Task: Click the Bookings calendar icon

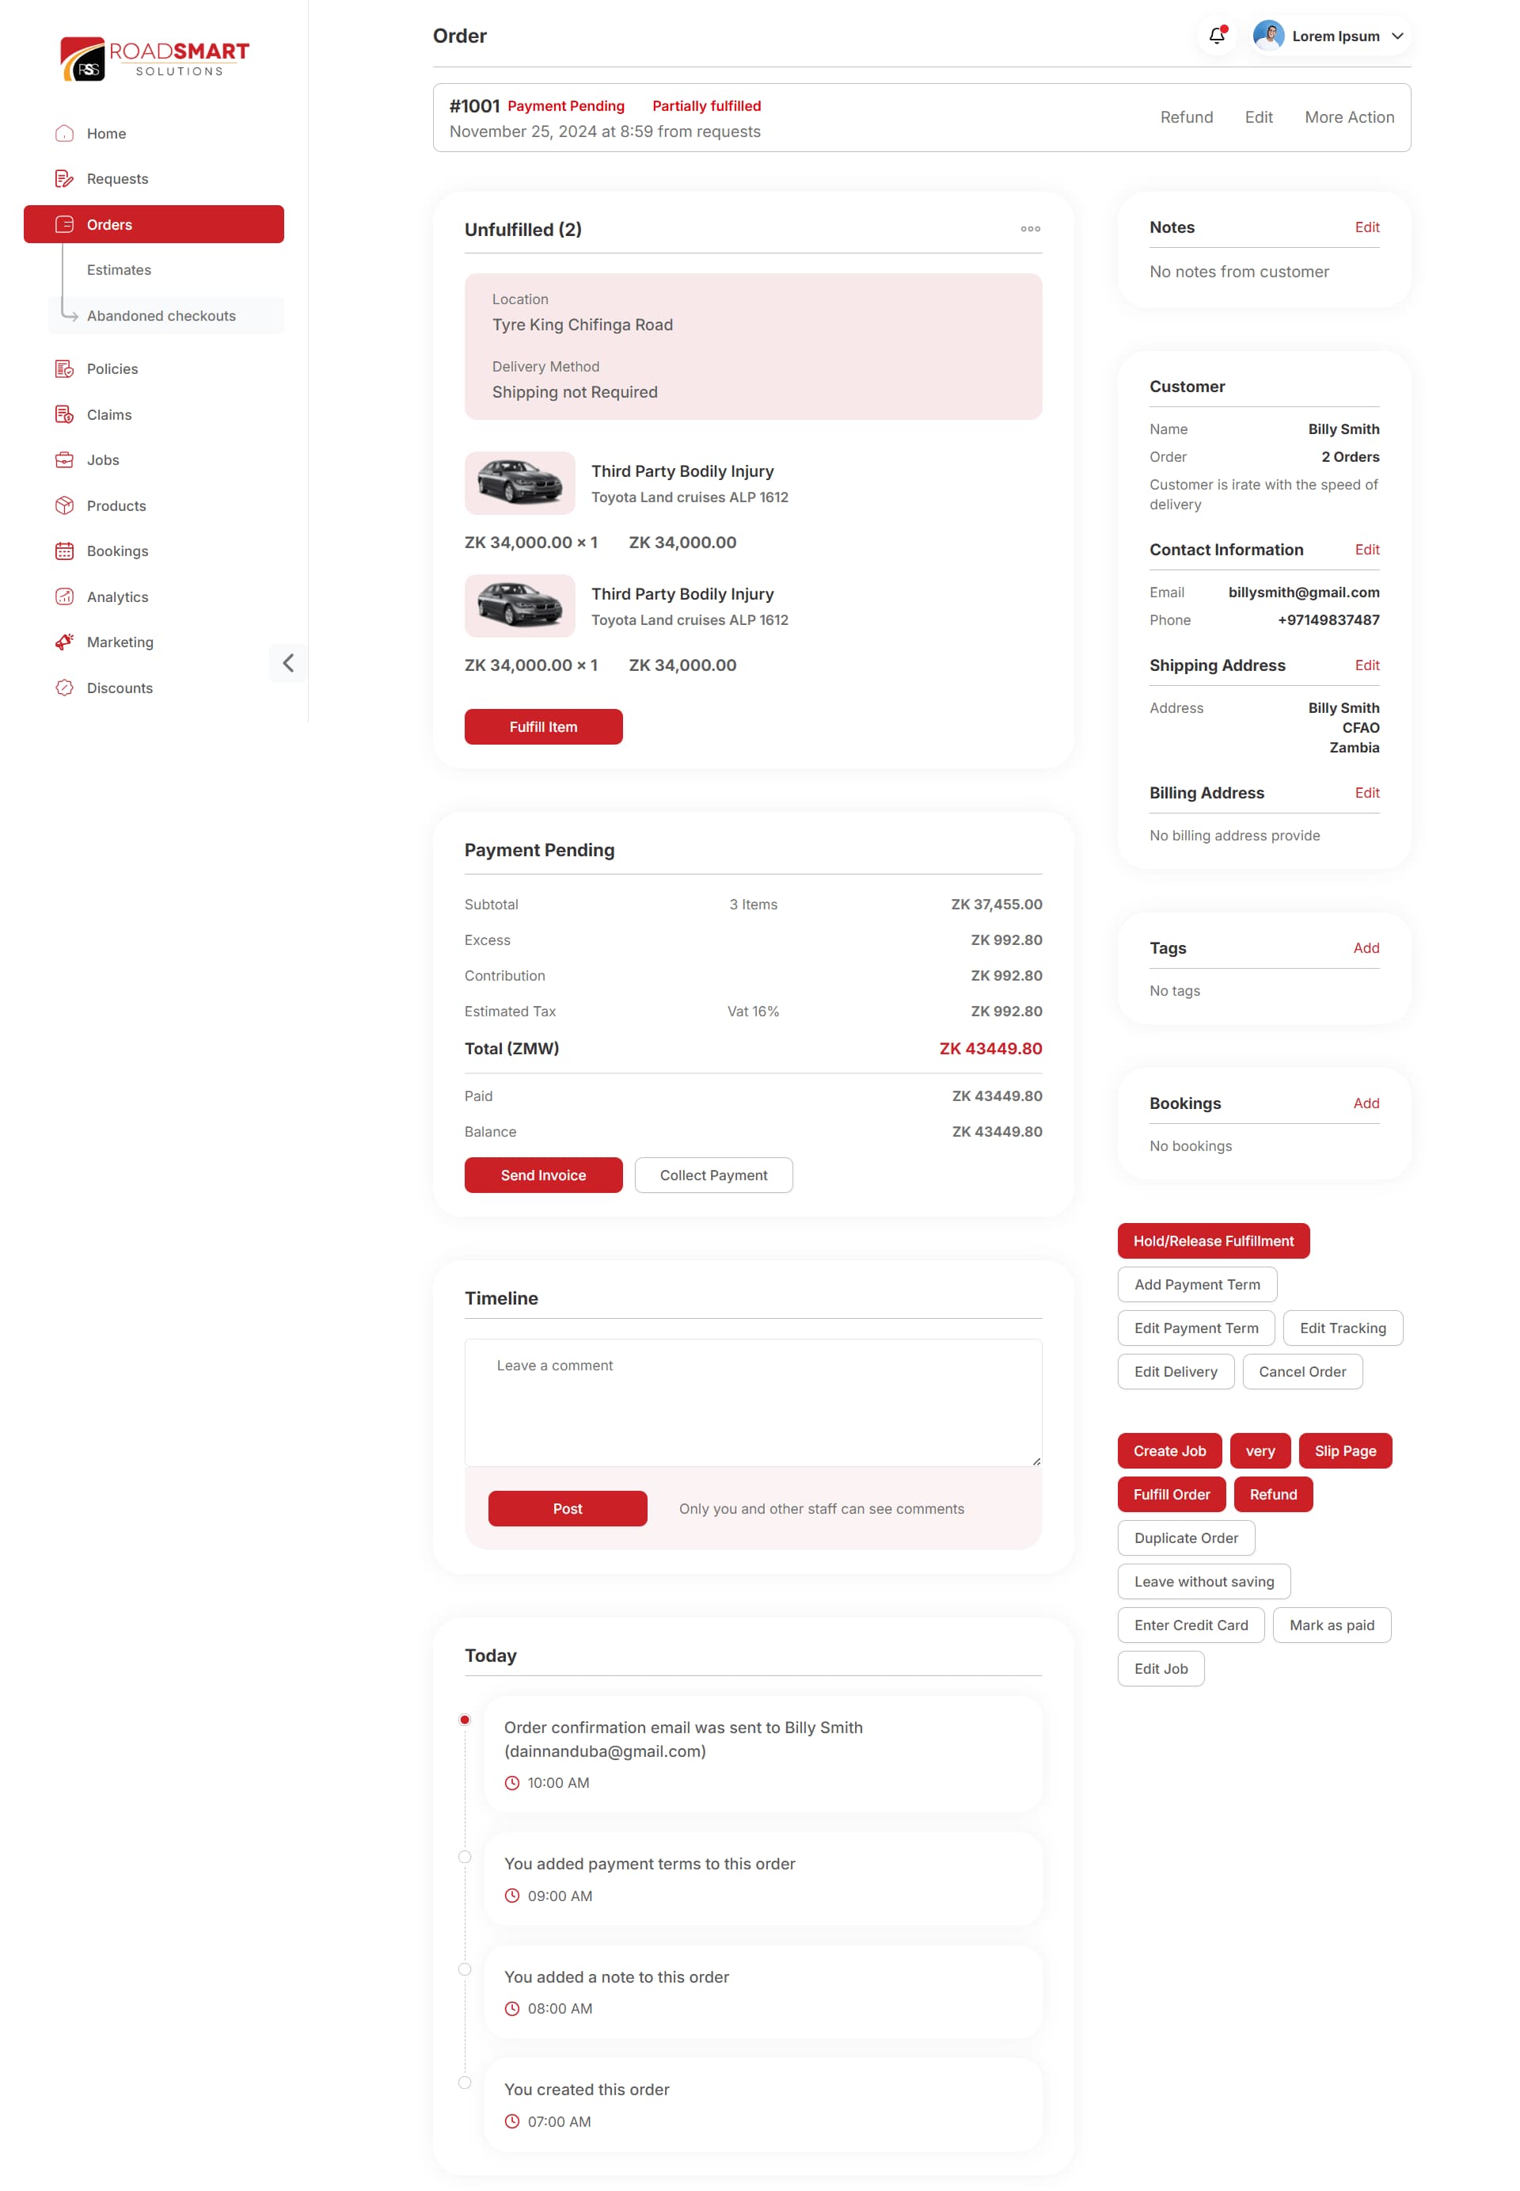Action: click(64, 552)
